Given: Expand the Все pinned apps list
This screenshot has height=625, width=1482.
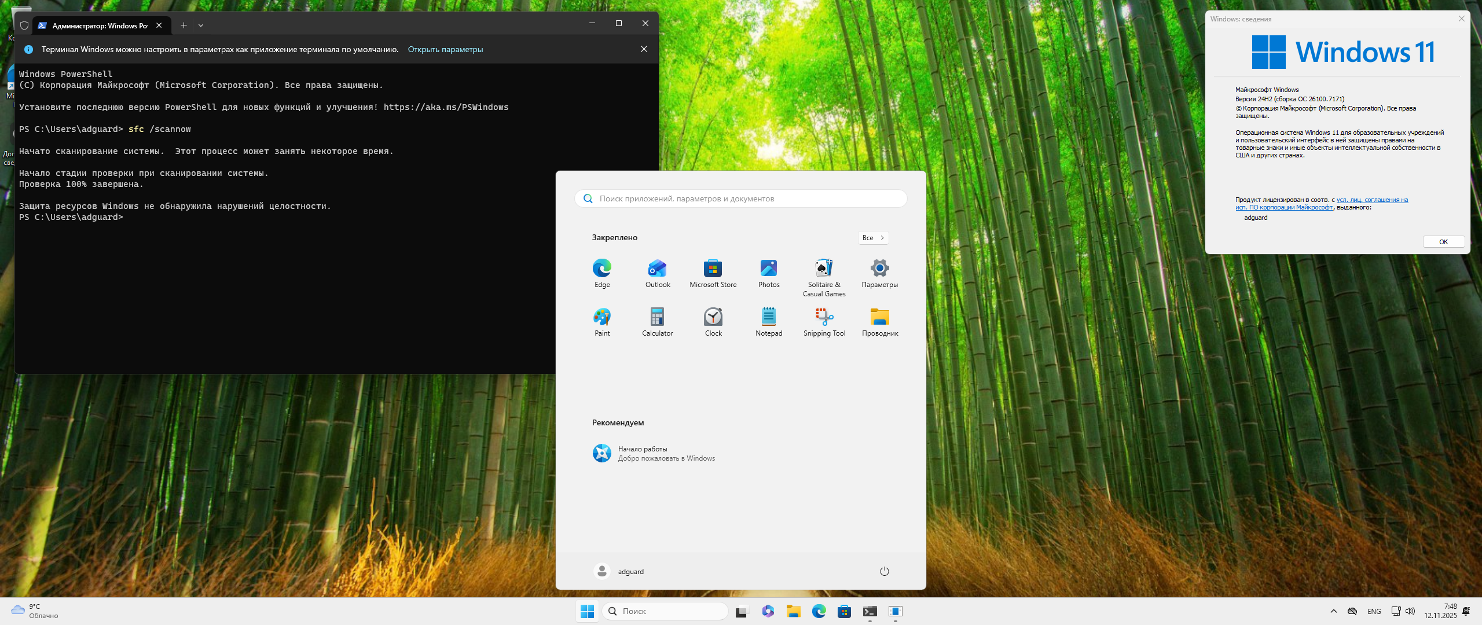Looking at the screenshot, I should (x=873, y=238).
